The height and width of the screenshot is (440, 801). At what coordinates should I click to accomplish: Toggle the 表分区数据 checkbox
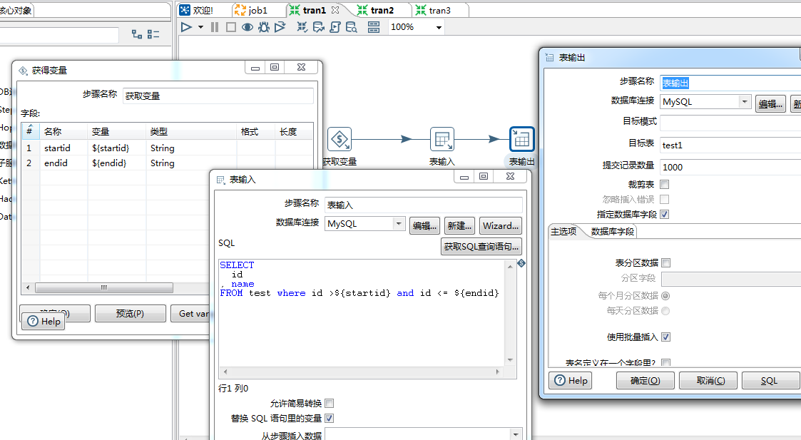click(x=665, y=262)
